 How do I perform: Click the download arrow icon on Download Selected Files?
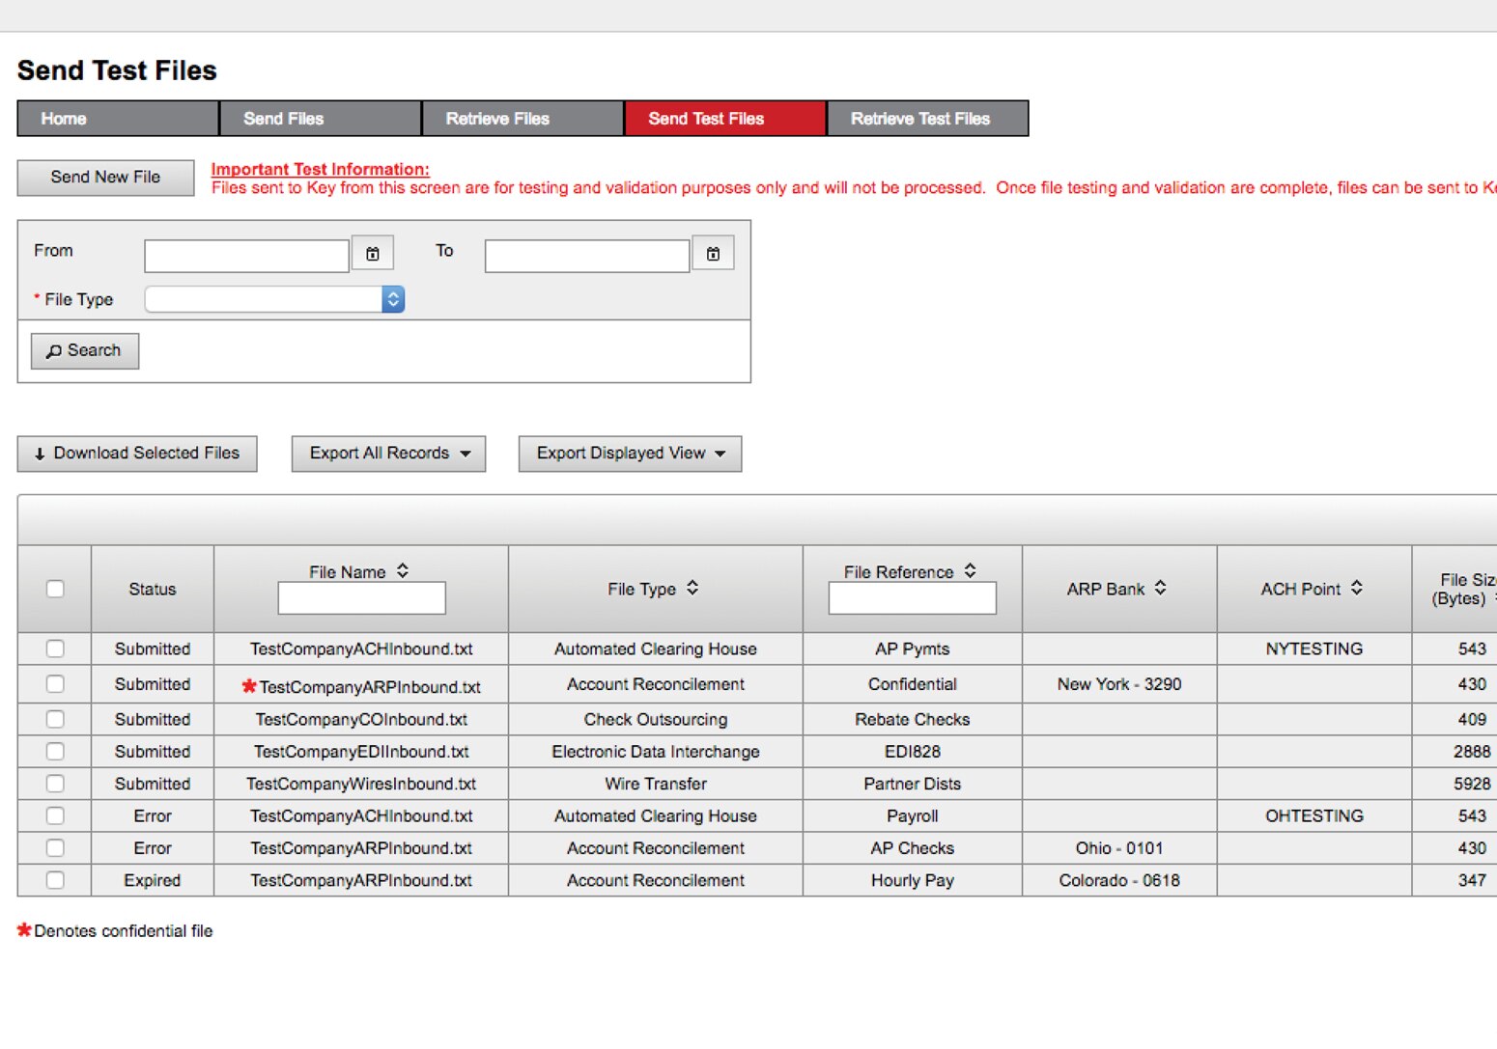tap(39, 454)
